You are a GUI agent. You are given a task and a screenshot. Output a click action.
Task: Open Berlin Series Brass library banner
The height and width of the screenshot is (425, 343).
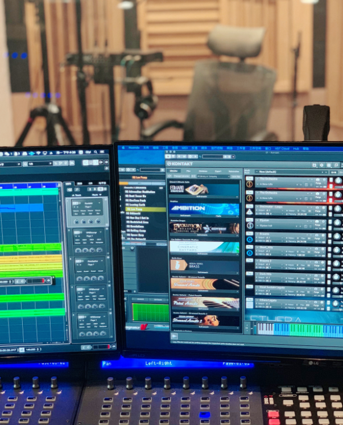click(204, 265)
